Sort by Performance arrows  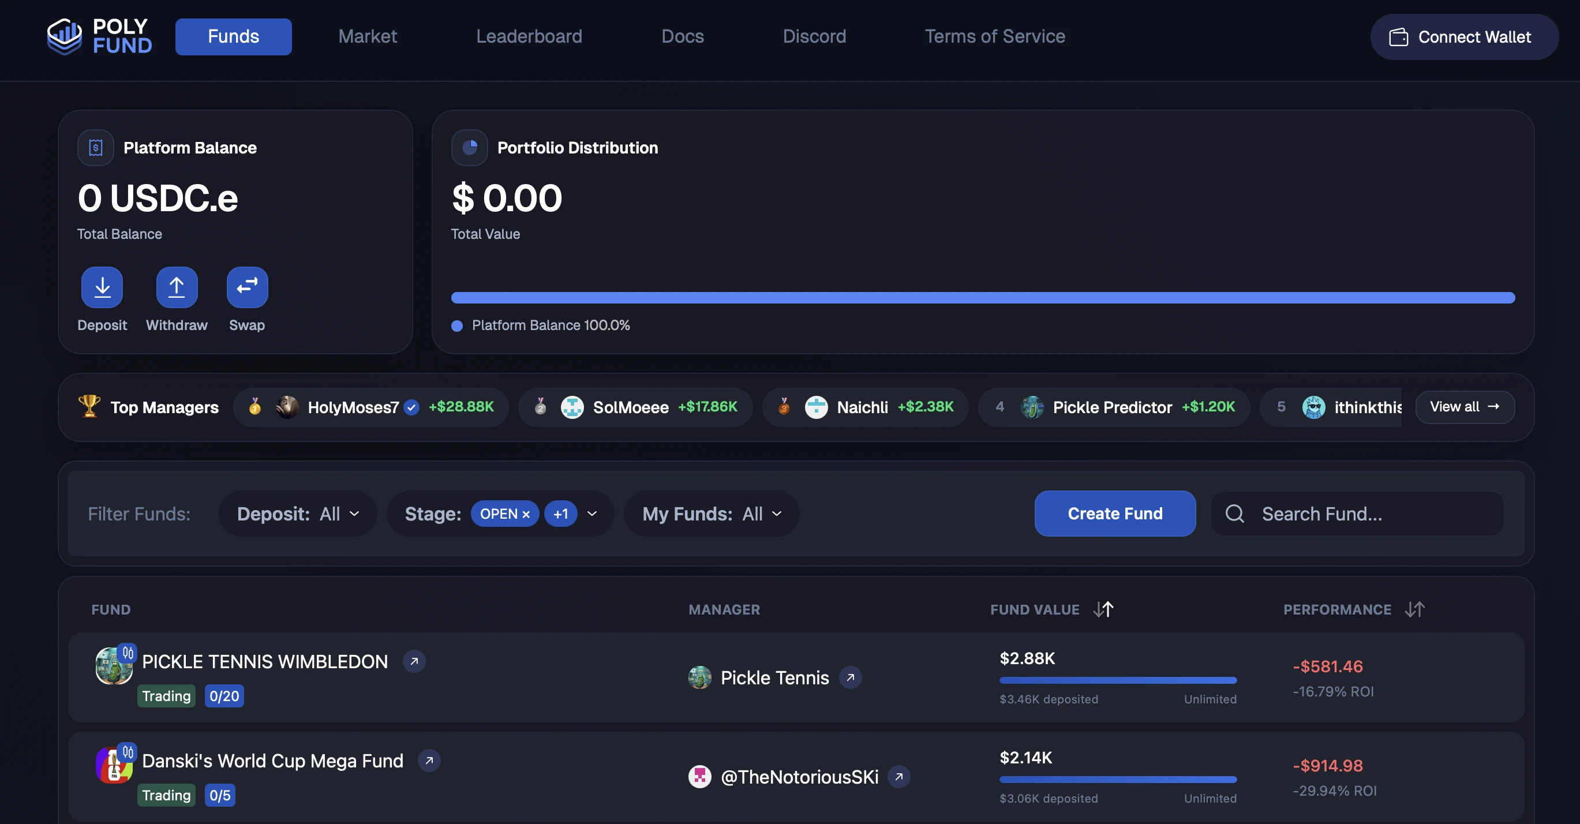coord(1414,609)
